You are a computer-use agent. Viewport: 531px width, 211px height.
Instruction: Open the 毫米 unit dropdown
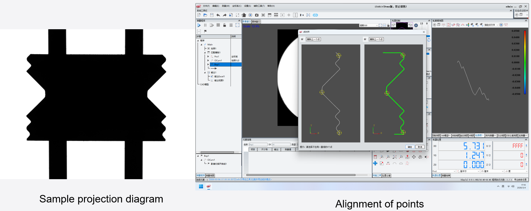pyautogui.click(x=492, y=171)
